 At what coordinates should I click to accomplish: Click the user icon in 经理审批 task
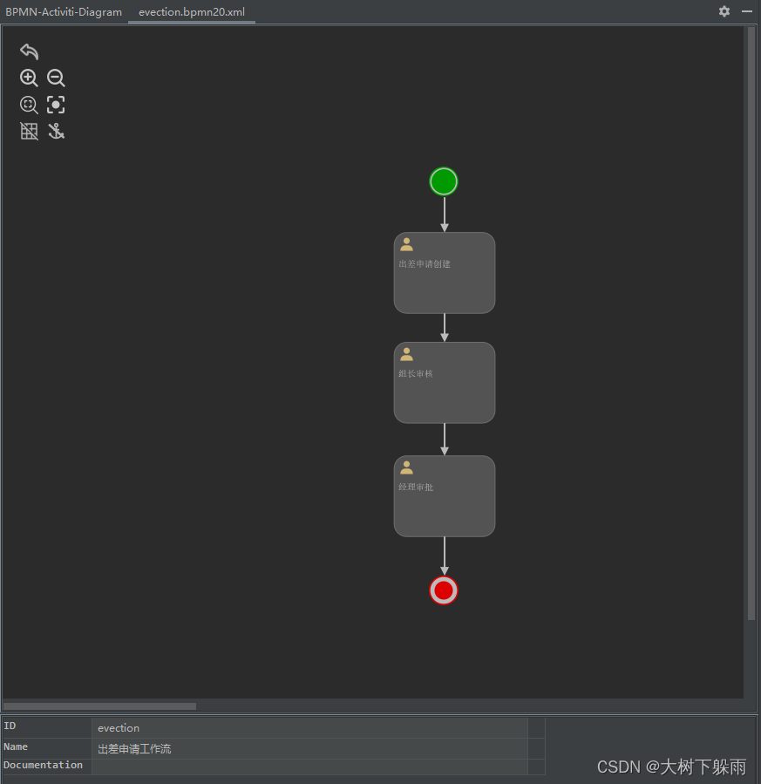pos(407,467)
